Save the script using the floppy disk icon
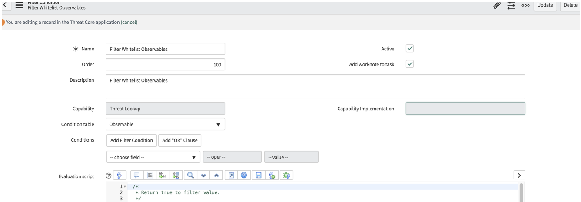The image size is (581, 202). [x=259, y=175]
